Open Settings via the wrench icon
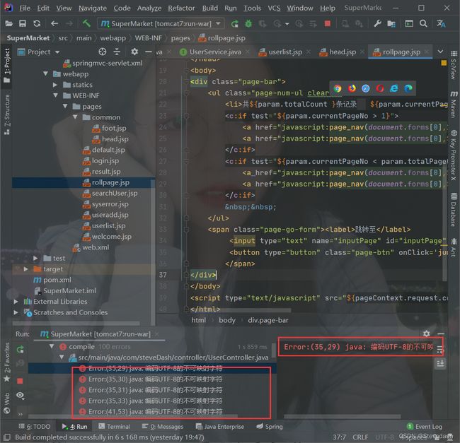The image size is (460, 443). [377, 23]
